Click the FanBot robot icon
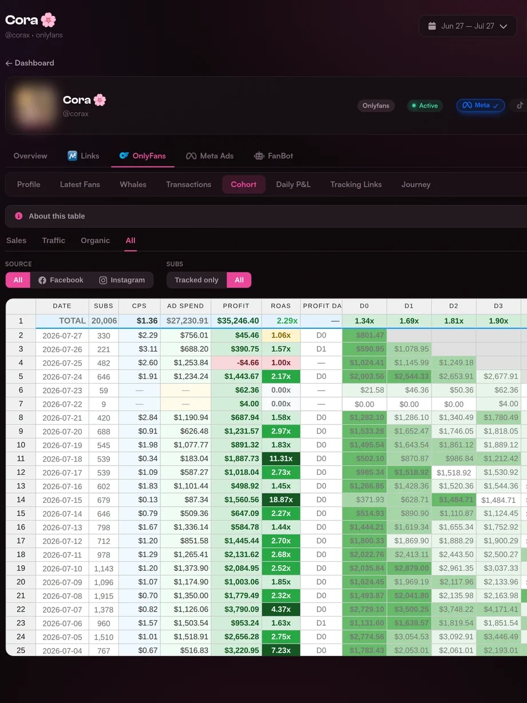The width and height of the screenshot is (527, 703). pos(259,156)
